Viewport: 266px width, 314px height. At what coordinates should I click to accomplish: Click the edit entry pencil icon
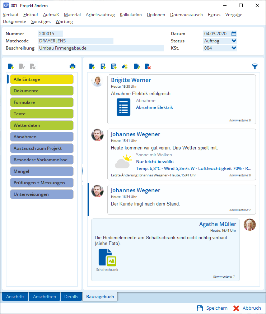coord(137,66)
